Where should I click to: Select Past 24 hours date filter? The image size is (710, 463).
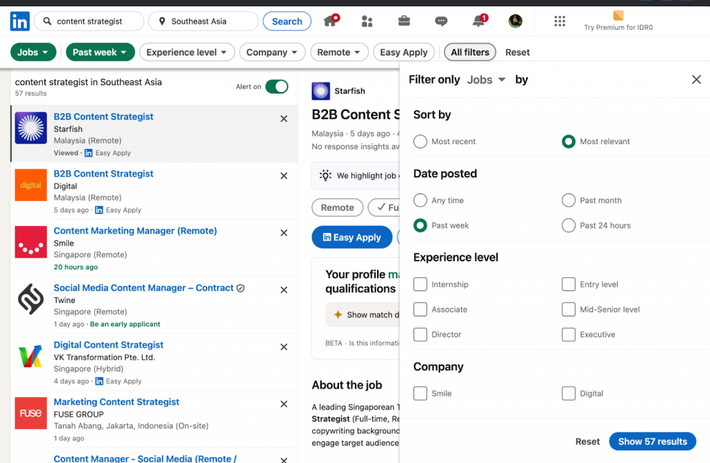569,225
